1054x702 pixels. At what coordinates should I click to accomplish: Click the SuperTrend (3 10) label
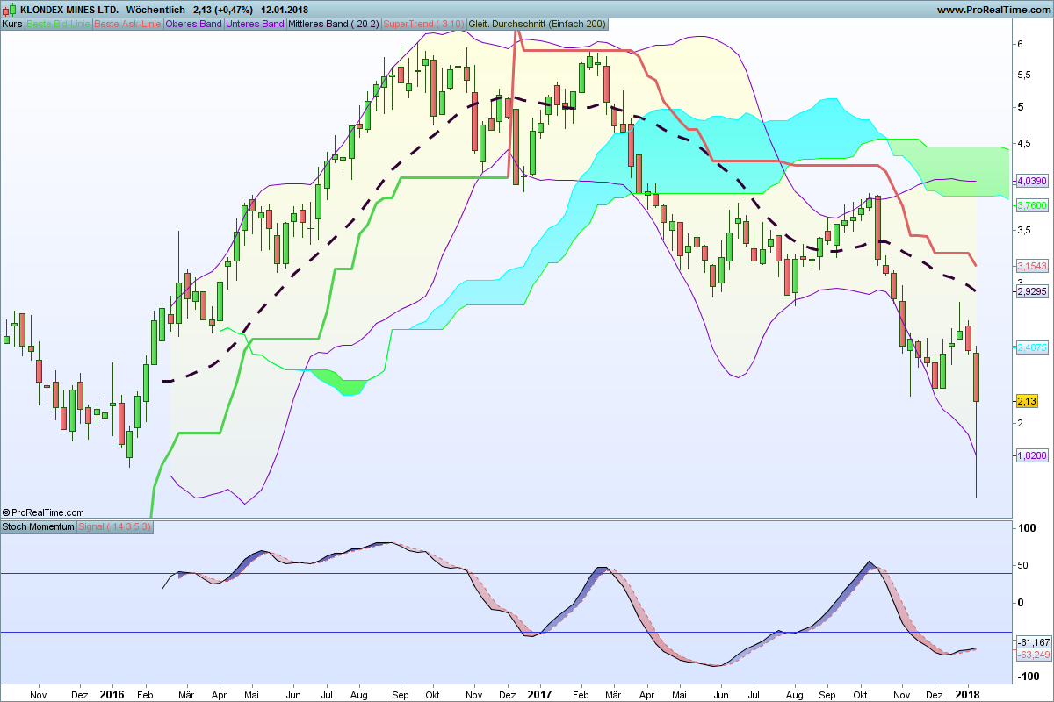423,24
